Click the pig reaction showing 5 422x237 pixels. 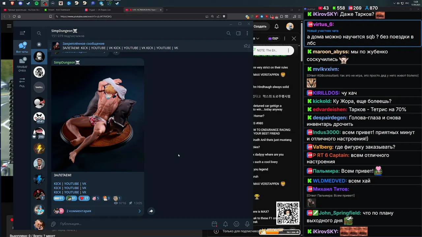click(96, 198)
